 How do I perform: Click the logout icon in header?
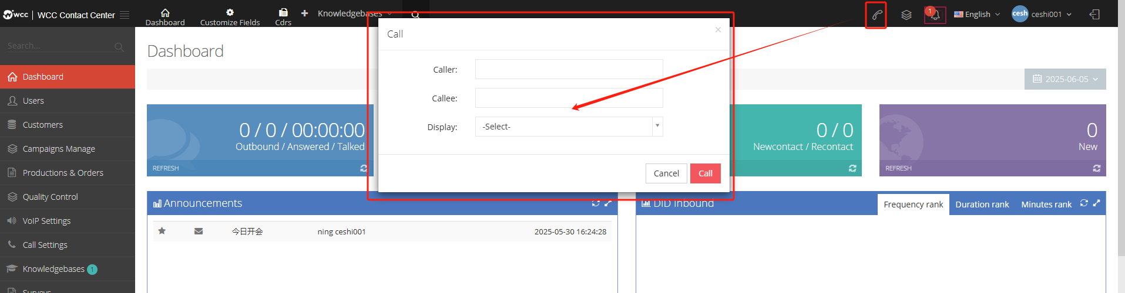tap(1094, 15)
